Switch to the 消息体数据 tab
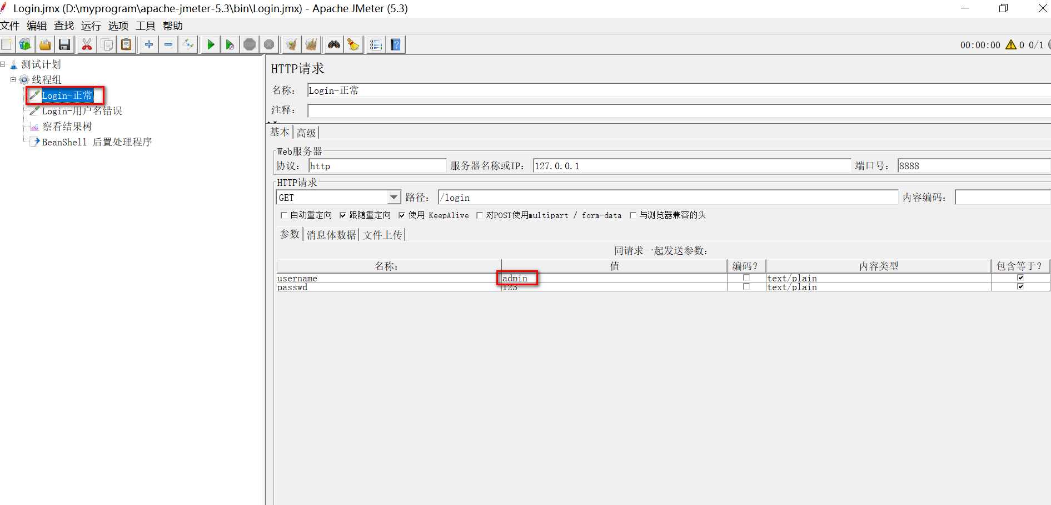 (331, 235)
